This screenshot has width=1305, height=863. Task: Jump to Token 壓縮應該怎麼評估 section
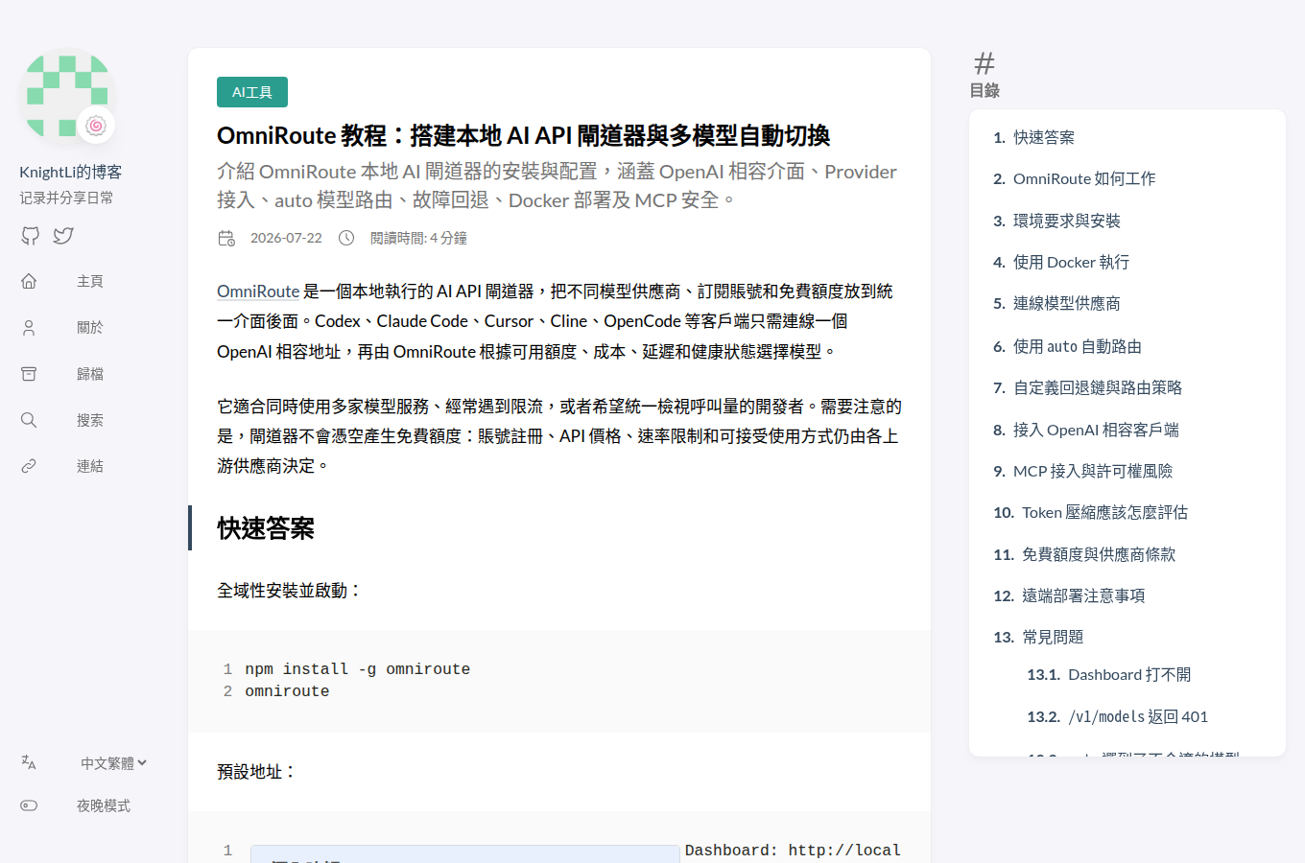tap(1104, 512)
